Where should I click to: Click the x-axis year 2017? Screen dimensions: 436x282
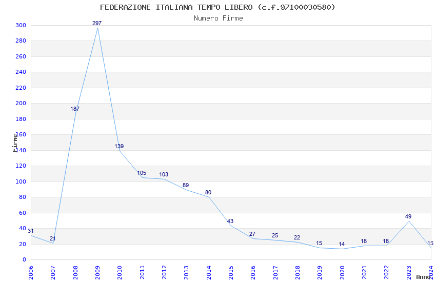point(275,273)
